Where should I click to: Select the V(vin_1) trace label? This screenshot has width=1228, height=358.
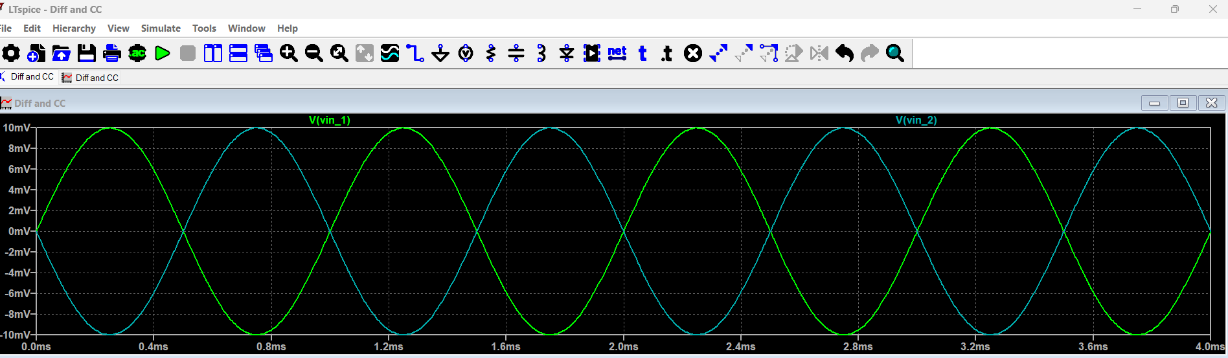(x=330, y=120)
